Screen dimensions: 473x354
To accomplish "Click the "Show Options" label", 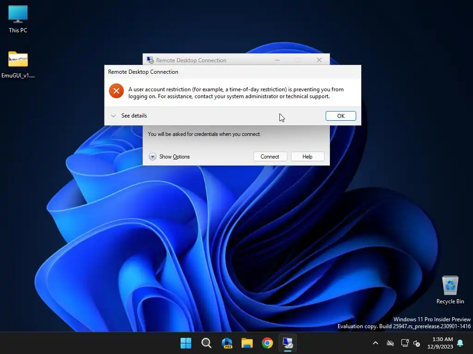I will pyautogui.click(x=174, y=157).
